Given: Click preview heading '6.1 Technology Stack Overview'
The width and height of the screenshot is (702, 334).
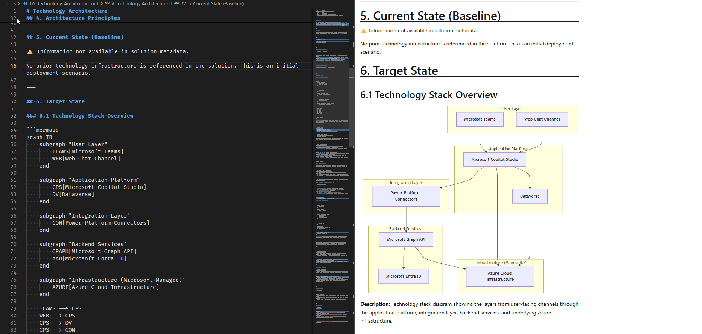Looking at the screenshot, I should click(x=429, y=95).
